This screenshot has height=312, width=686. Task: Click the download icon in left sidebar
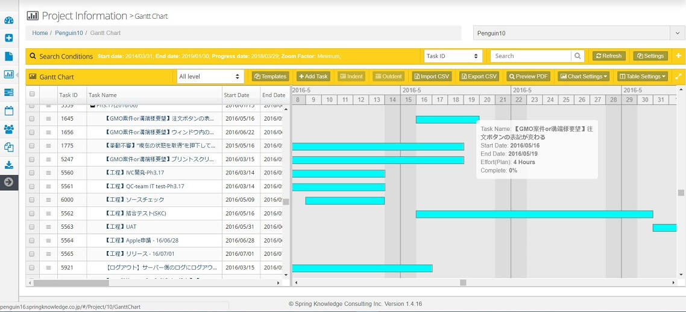click(9, 165)
